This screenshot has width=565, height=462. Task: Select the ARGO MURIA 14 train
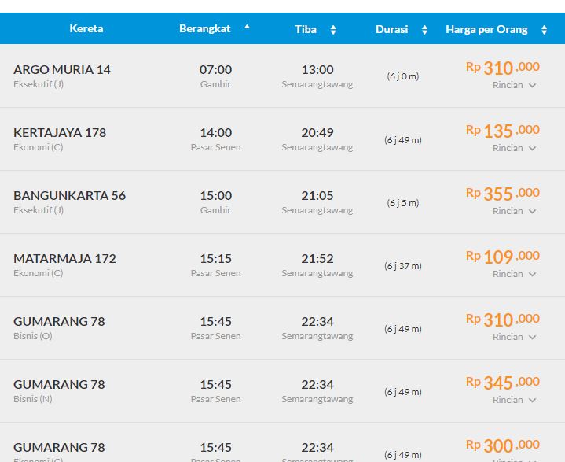click(x=62, y=70)
